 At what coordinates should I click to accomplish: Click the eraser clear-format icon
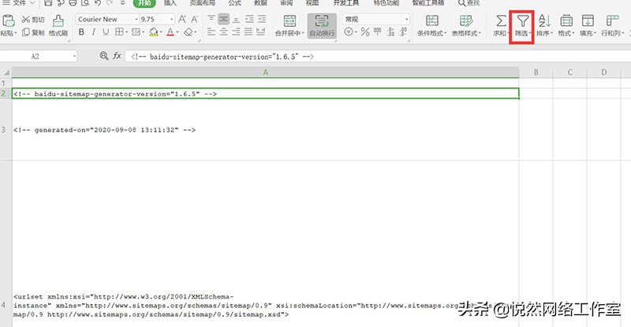(188, 32)
